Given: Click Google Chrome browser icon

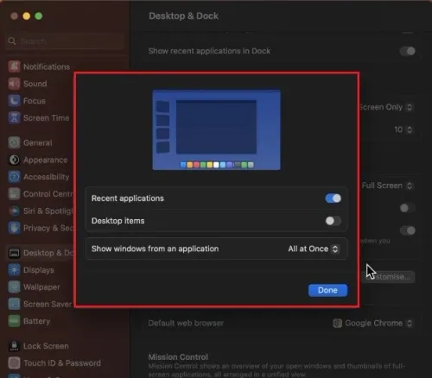Looking at the screenshot, I should tap(337, 324).
